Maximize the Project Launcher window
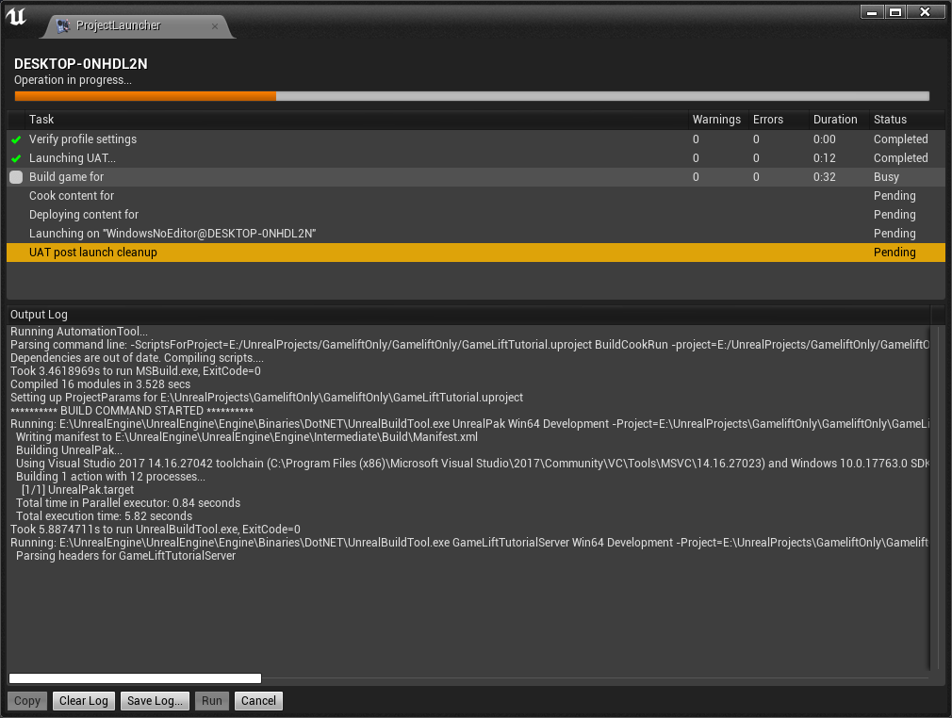The height and width of the screenshot is (718, 952). (x=895, y=12)
